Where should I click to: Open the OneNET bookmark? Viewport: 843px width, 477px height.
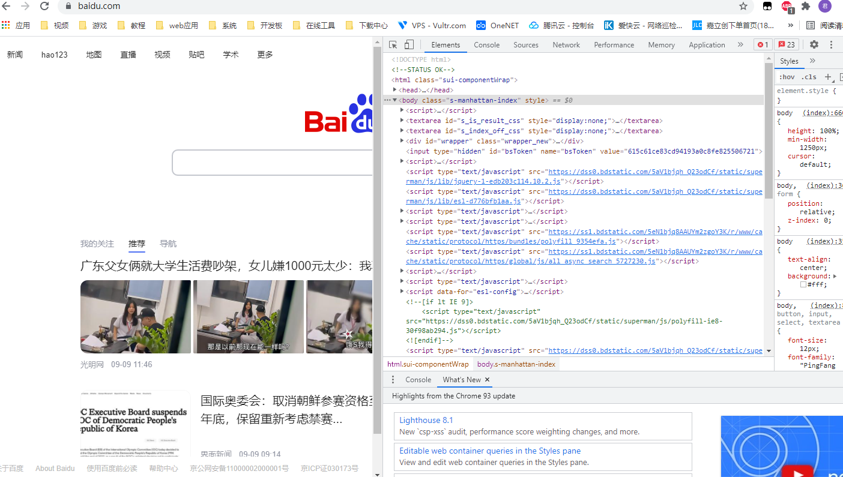[497, 26]
